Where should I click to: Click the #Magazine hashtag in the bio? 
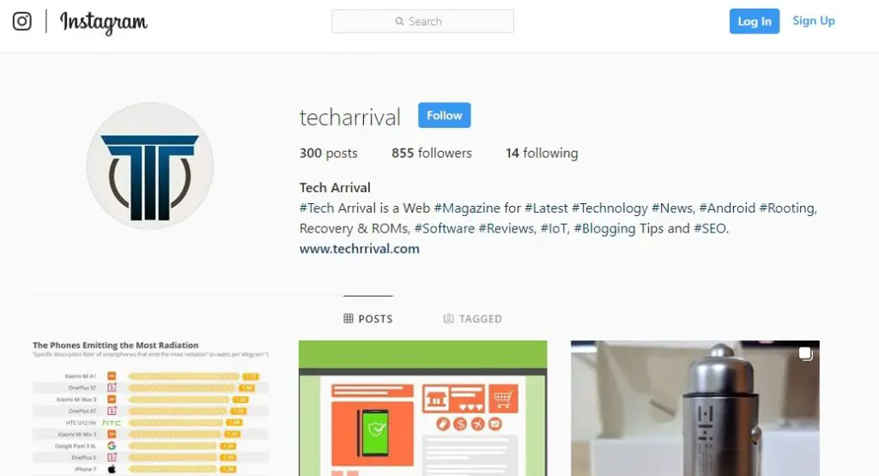point(467,208)
